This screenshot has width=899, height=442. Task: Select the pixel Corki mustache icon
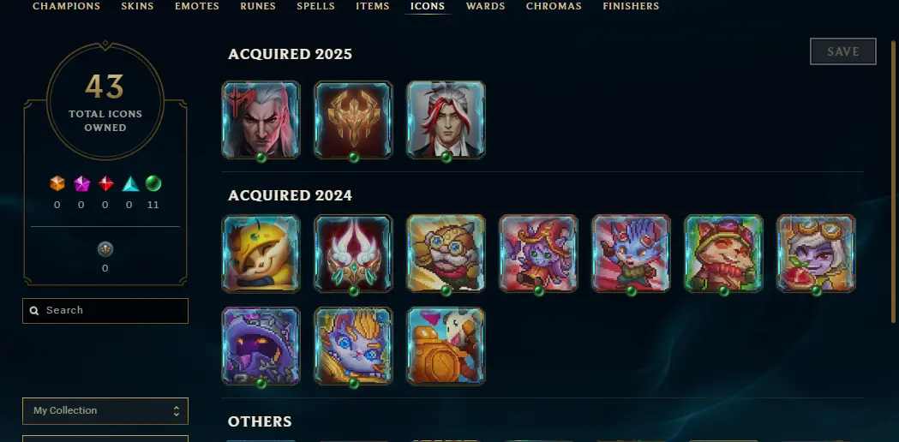(x=446, y=254)
